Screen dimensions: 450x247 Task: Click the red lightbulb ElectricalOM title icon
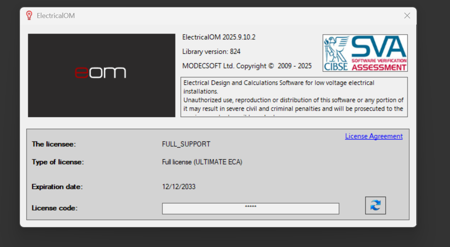tap(29, 15)
